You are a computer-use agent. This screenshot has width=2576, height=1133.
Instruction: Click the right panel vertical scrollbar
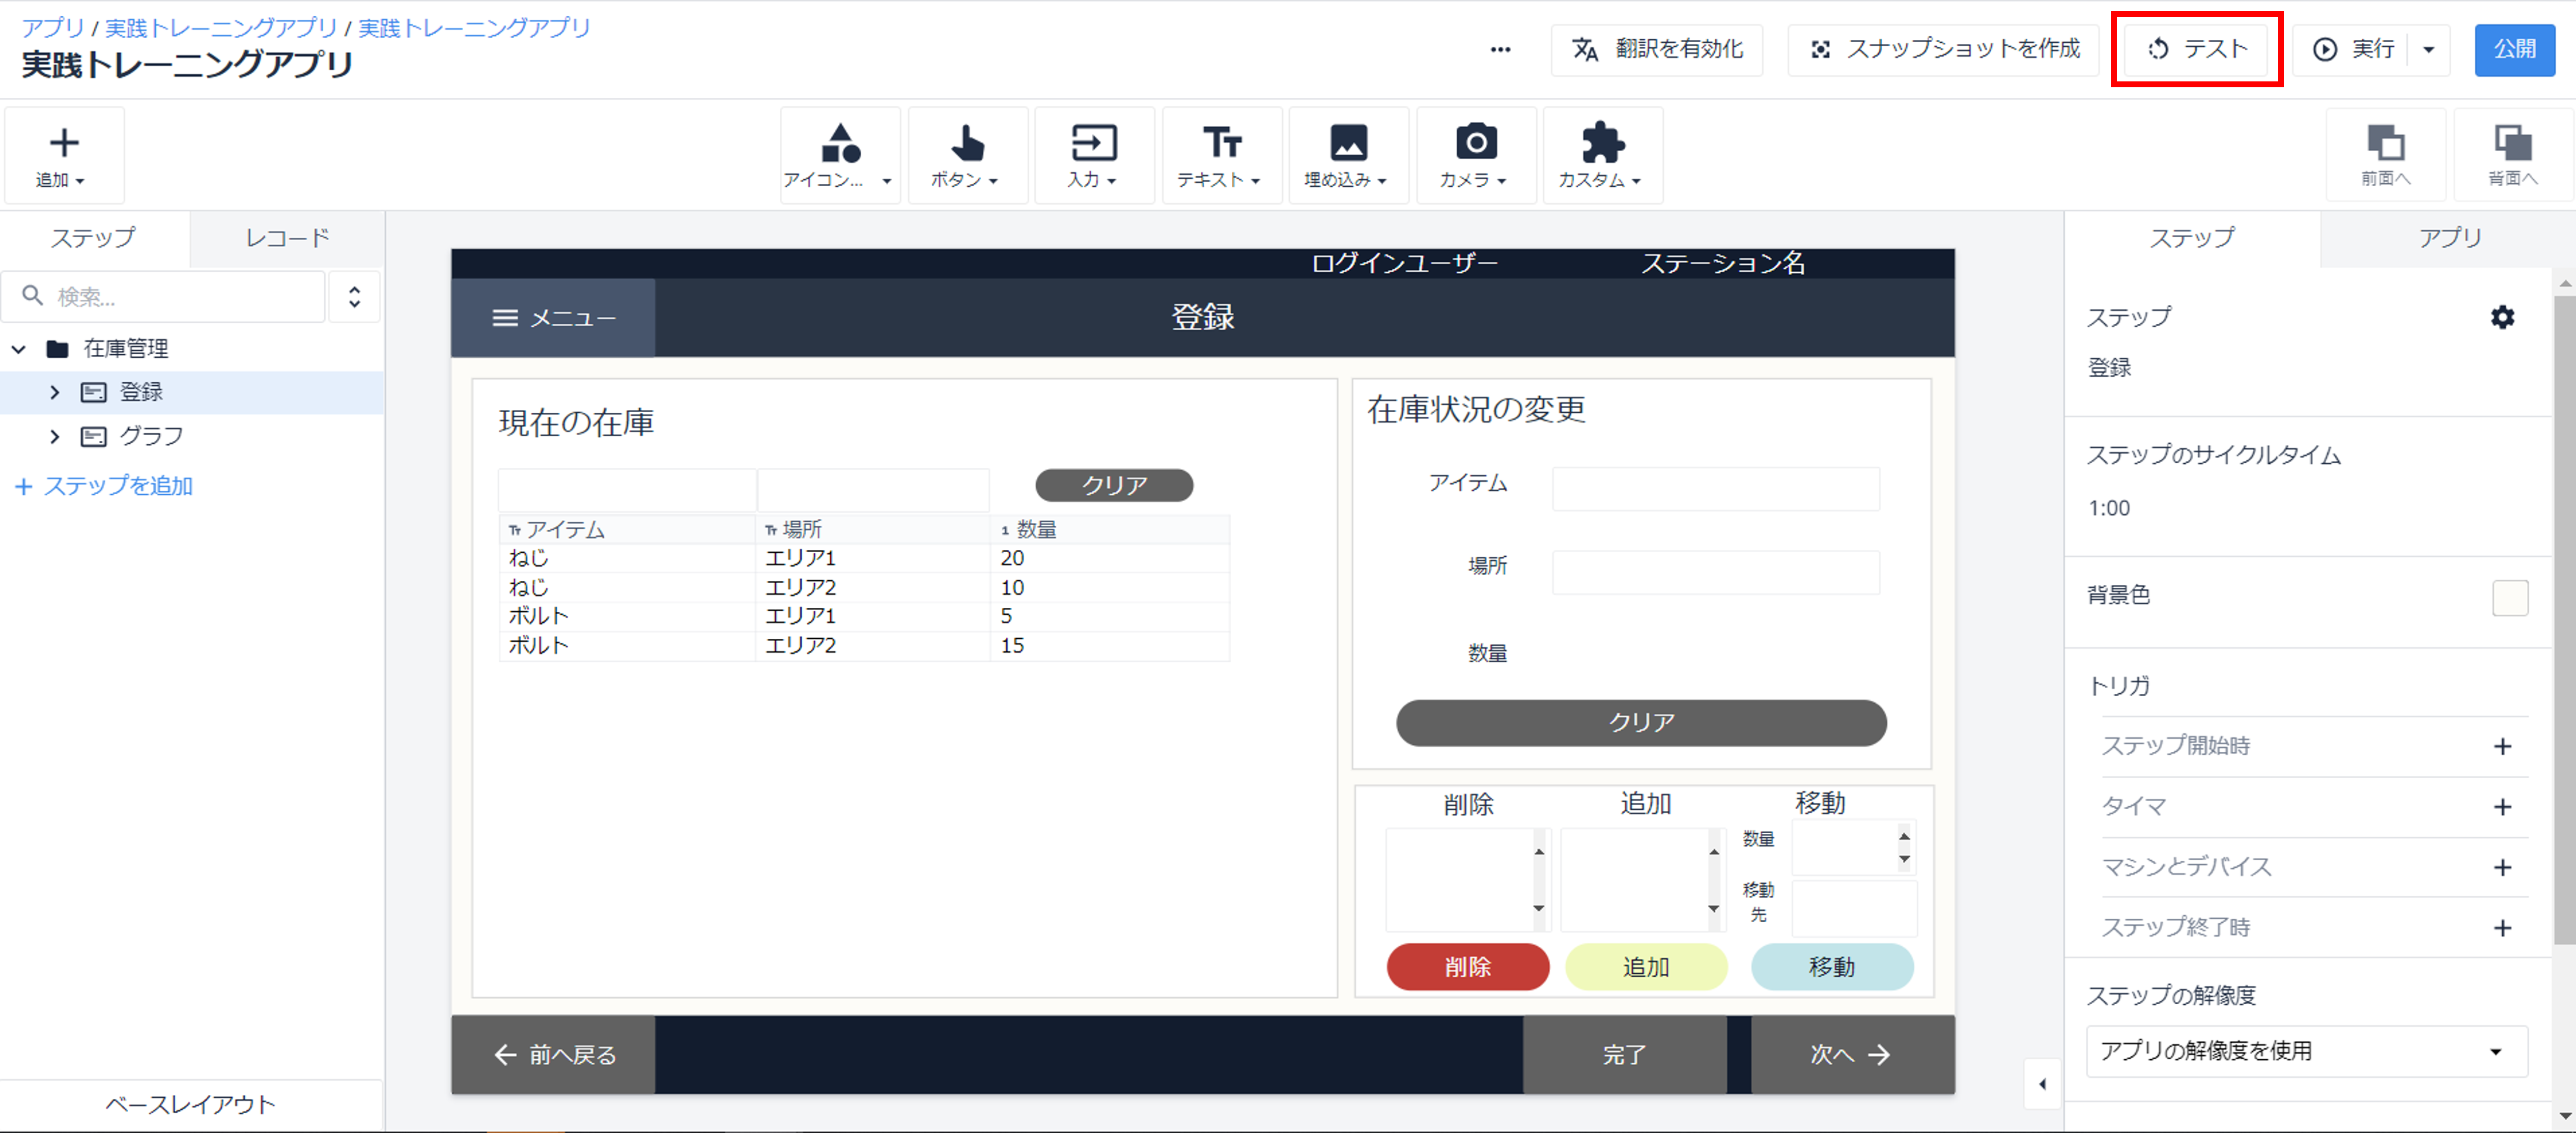click(2565, 620)
